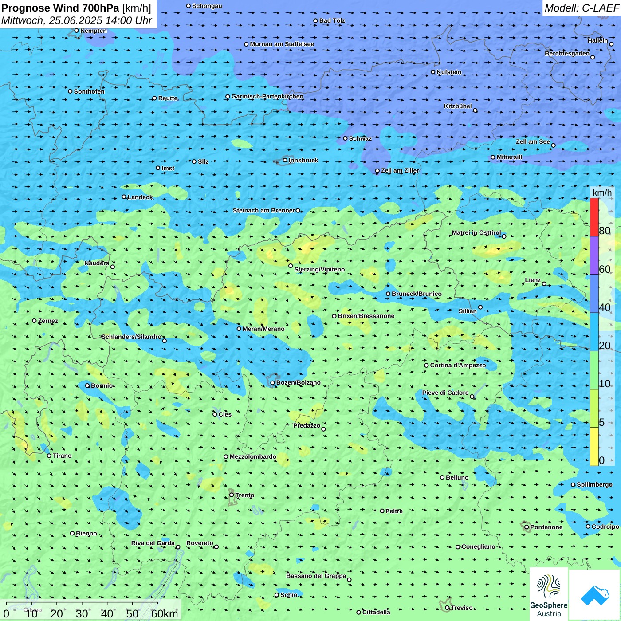Click the Trento city marker
The height and width of the screenshot is (621, 621).
[x=232, y=495]
